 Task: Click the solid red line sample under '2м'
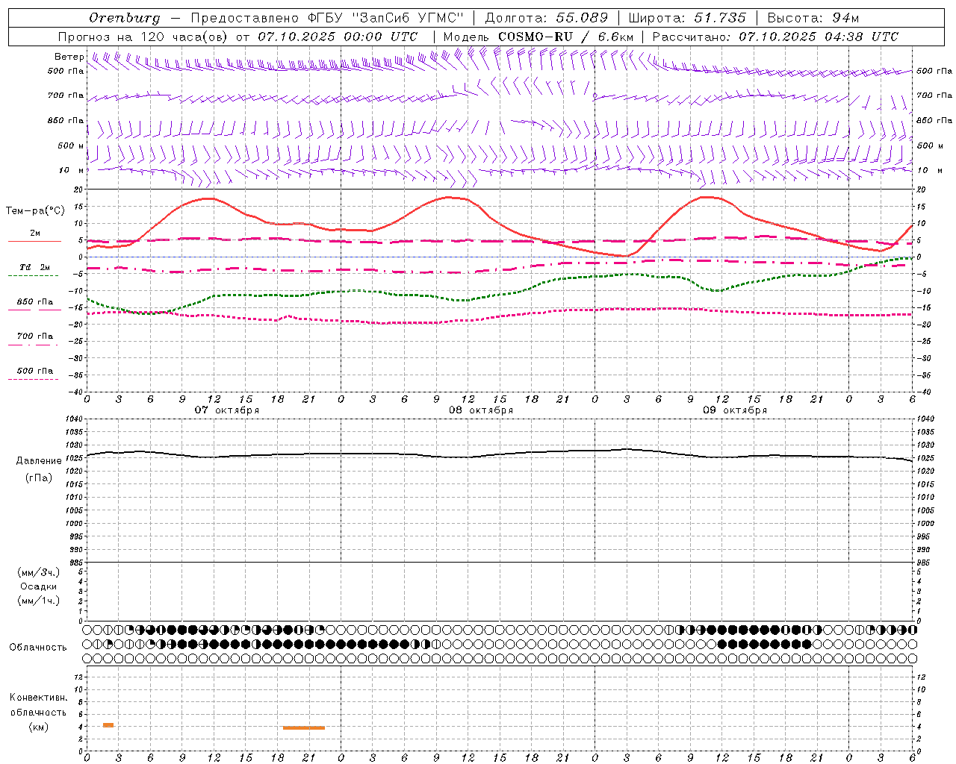pos(34,242)
